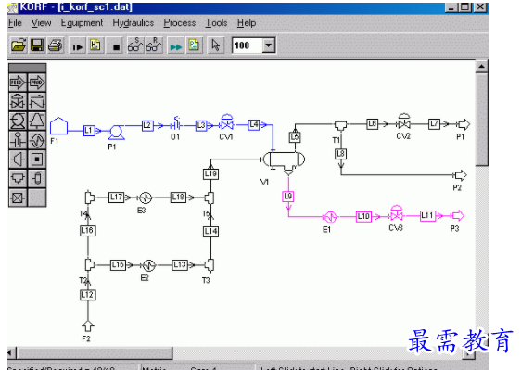The image size is (521, 370).
Task: Click the horizontal scrollbar left arrow
Action: coord(11,353)
